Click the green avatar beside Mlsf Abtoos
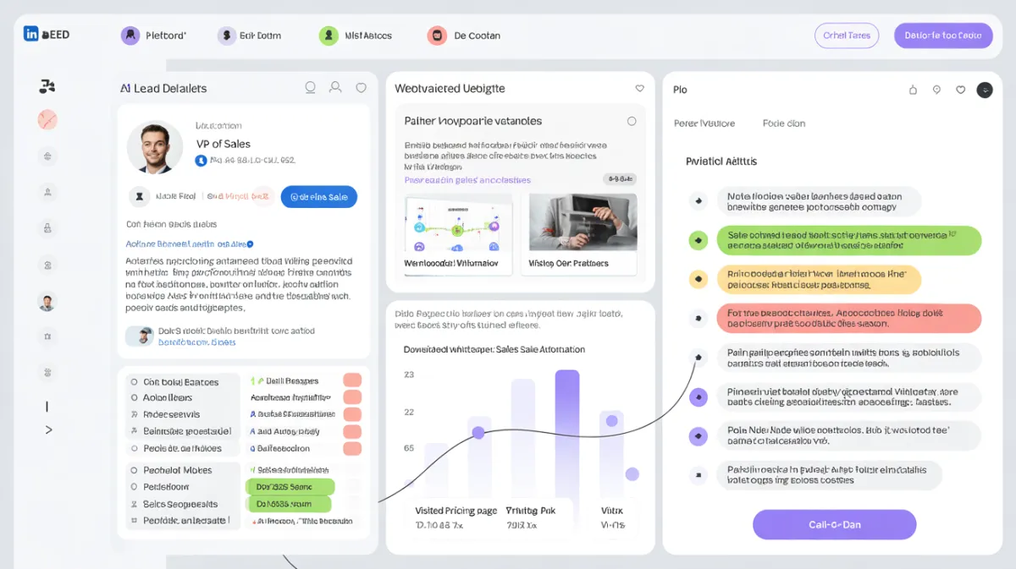Viewport: 1016px width, 569px height. click(329, 36)
